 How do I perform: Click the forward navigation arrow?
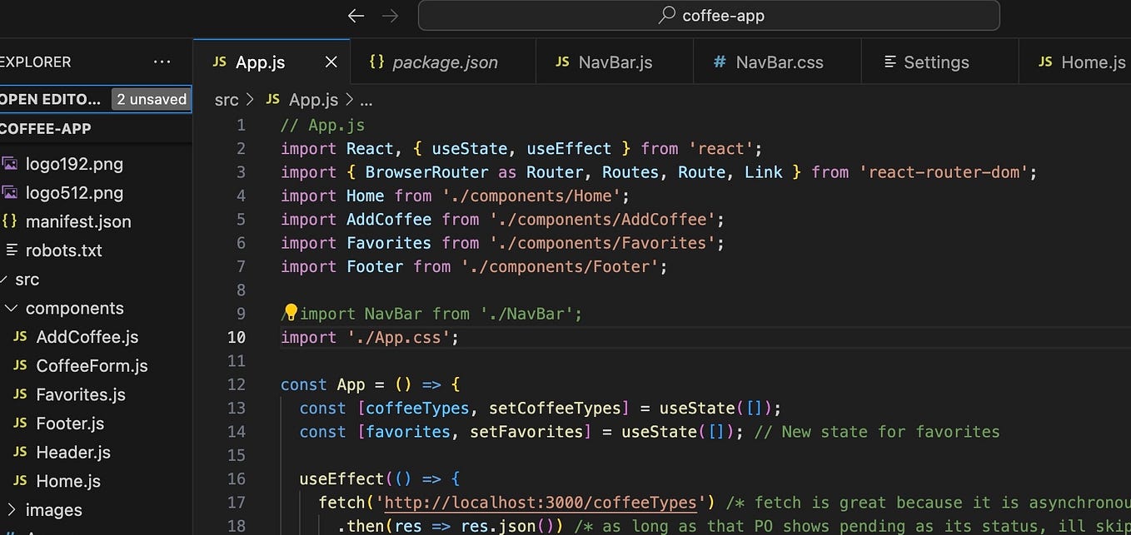pyautogui.click(x=389, y=16)
